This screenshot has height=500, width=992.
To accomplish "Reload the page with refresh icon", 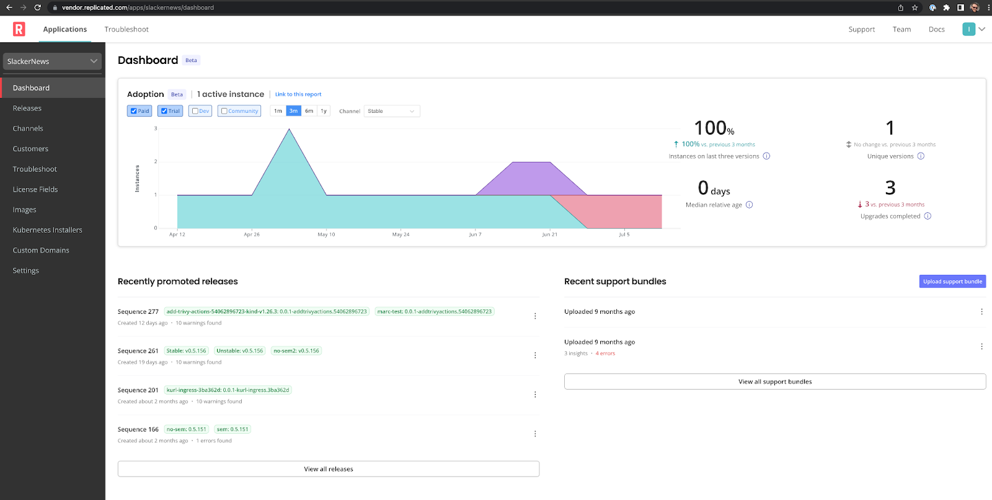I will (x=37, y=7).
